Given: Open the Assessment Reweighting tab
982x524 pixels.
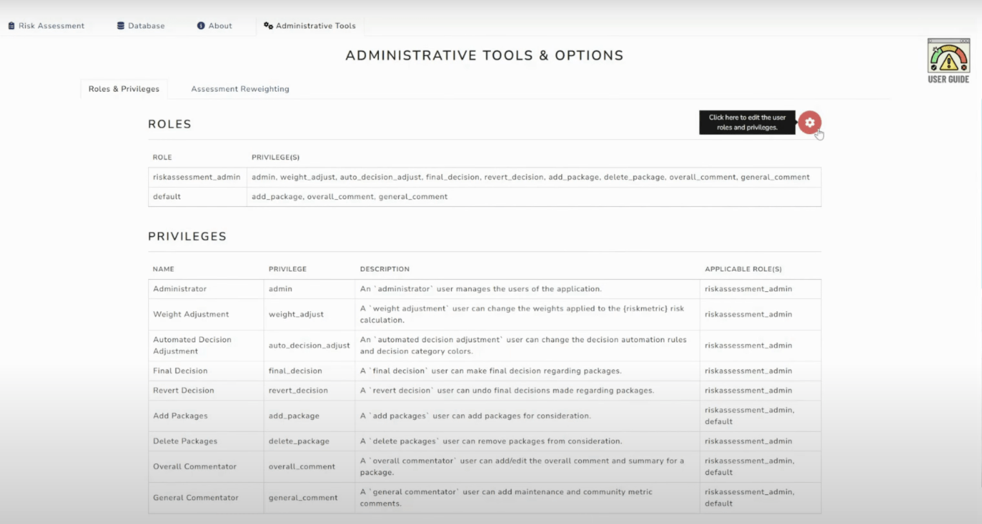Looking at the screenshot, I should point(240,89).
